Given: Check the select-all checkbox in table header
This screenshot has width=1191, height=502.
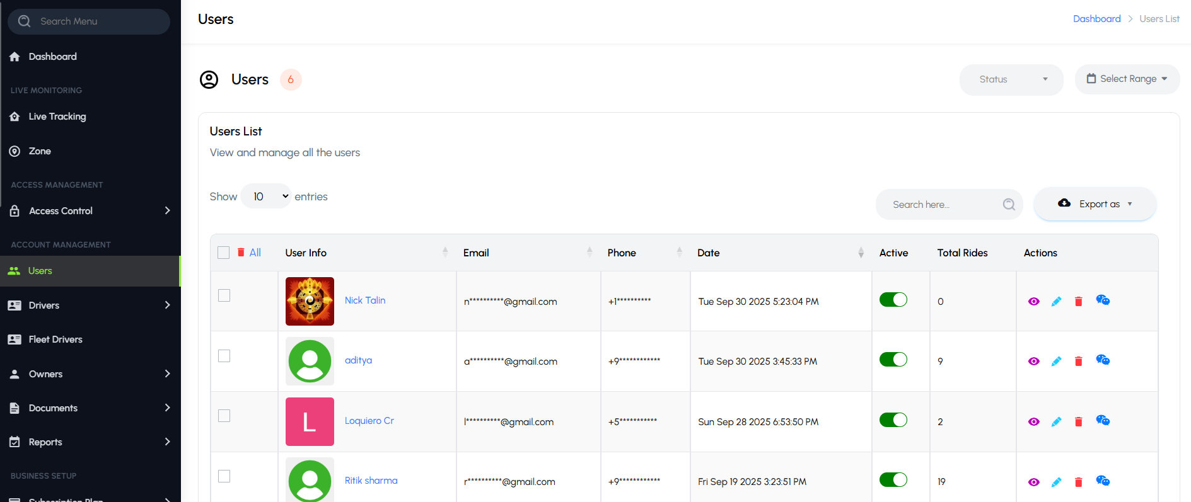Looking at the screenshot, I should [x=223, y=253].
